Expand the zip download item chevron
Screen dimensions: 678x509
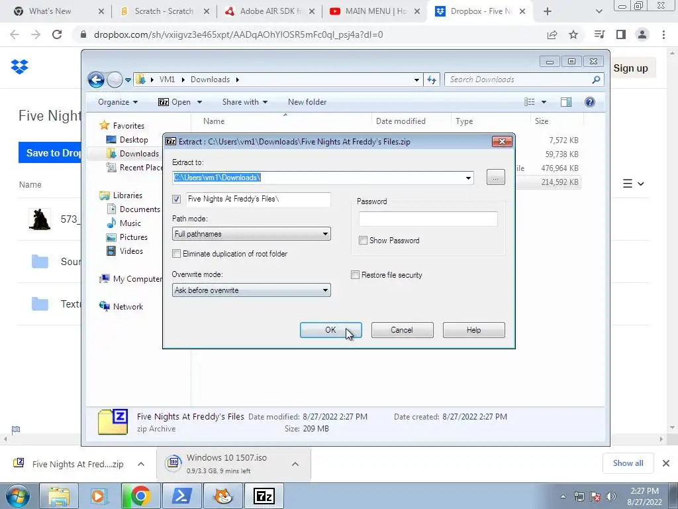click(140, 464)
